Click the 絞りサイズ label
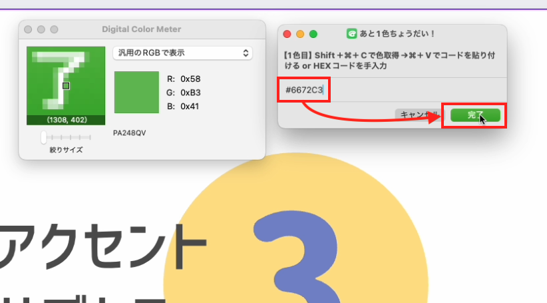The height and width of the screenshot is (303, 547). pos(66,150)
